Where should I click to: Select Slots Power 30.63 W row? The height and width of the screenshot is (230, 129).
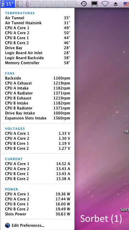(x=37, y=214)
